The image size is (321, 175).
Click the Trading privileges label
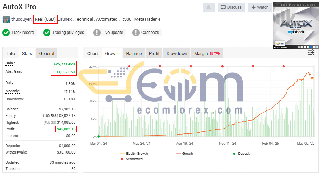pyautogui.click(x=68, y=33)
